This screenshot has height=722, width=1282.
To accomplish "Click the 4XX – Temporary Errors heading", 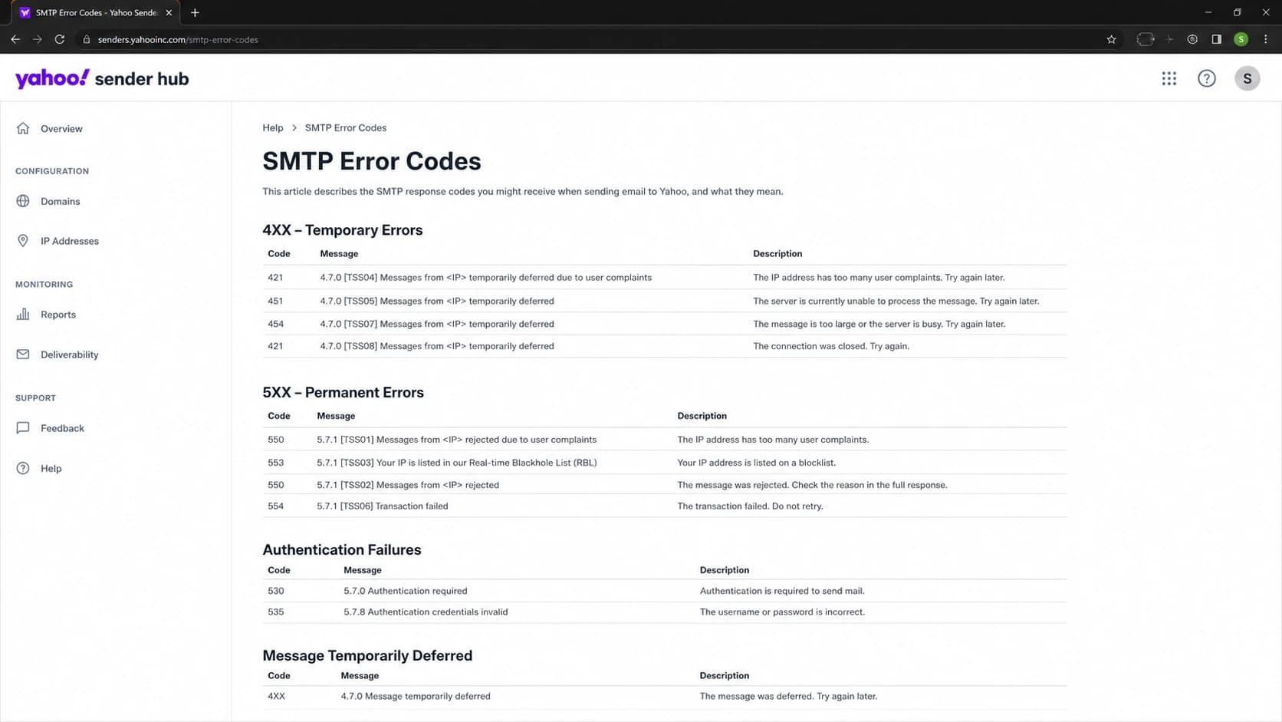I will 343,230.
